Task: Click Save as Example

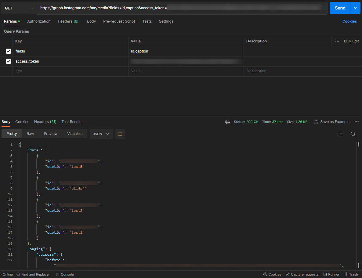Action: click(332, 122)
